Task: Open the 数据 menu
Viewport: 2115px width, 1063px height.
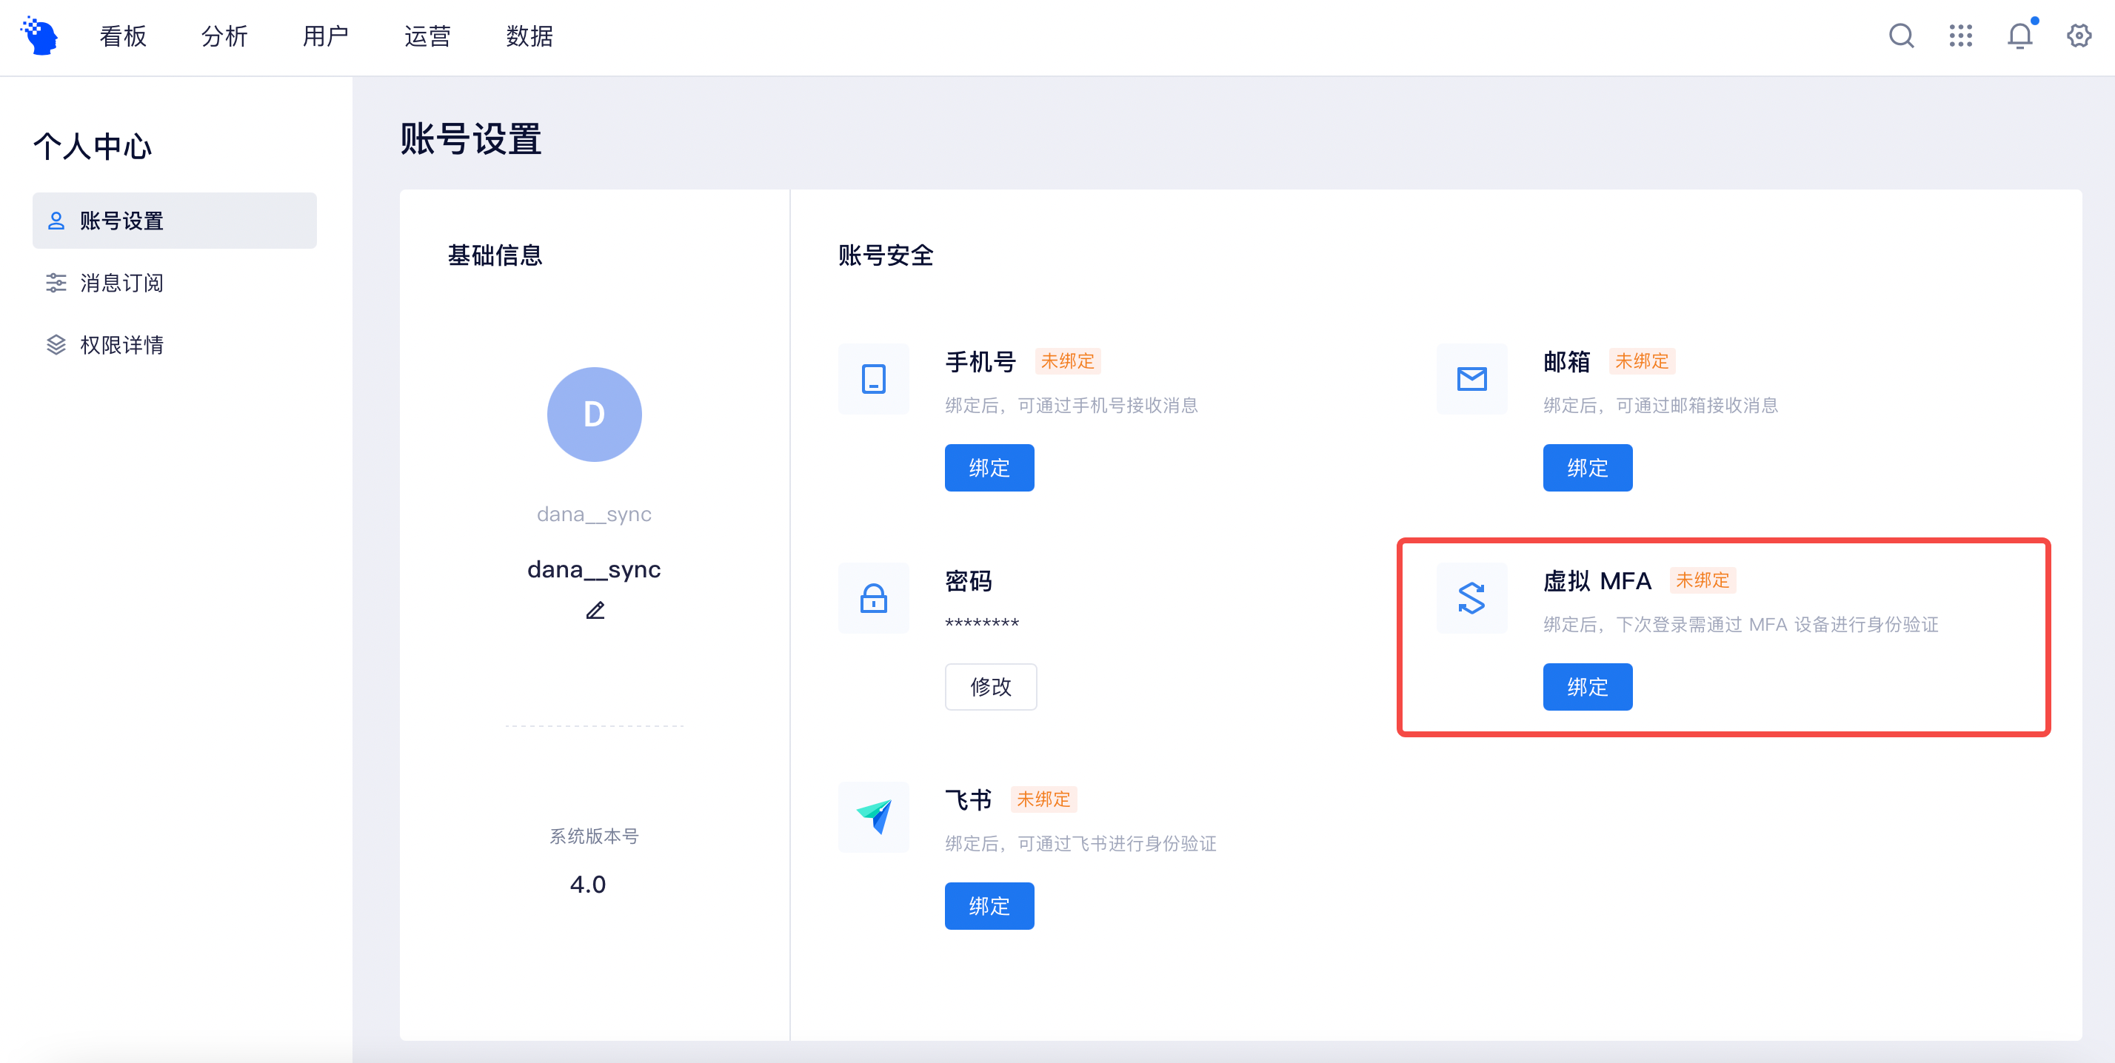Action: pos(529,36)
